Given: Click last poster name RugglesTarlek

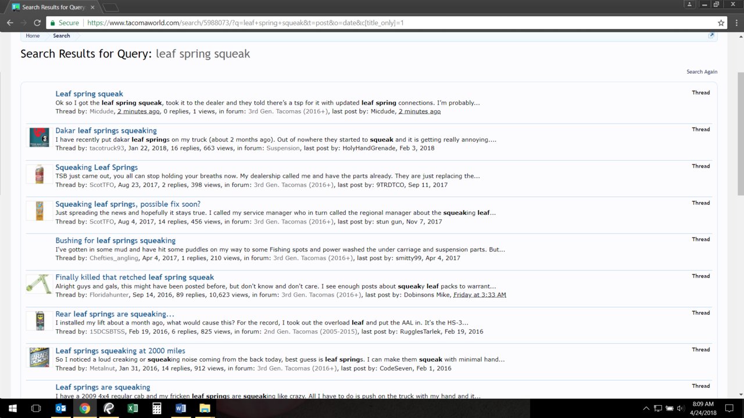Looking at the screenshot, I should tap(421, 332).
